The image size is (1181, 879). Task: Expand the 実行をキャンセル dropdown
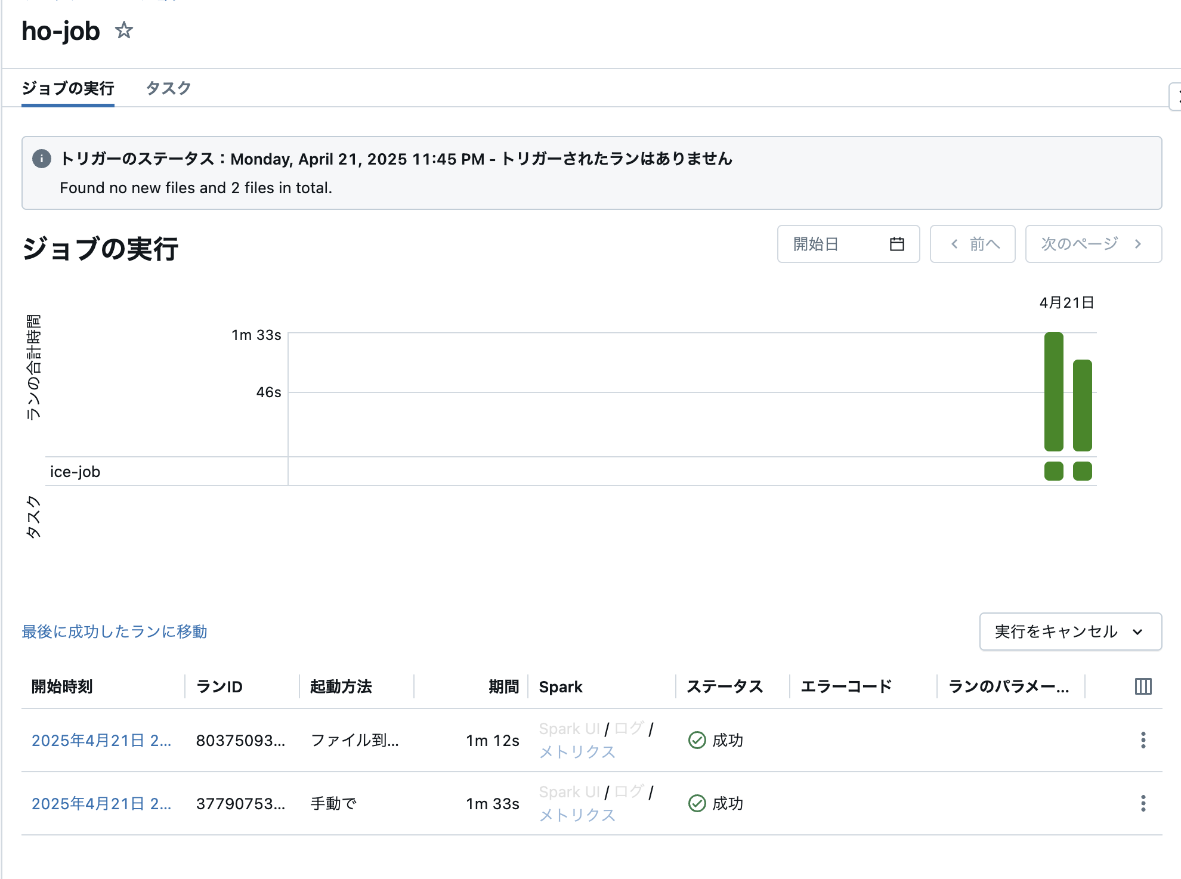1070,632
